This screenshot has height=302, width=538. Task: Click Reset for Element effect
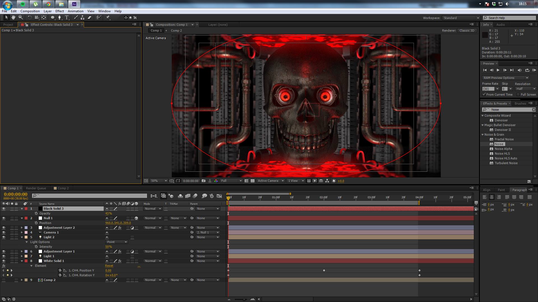point(109,266)
